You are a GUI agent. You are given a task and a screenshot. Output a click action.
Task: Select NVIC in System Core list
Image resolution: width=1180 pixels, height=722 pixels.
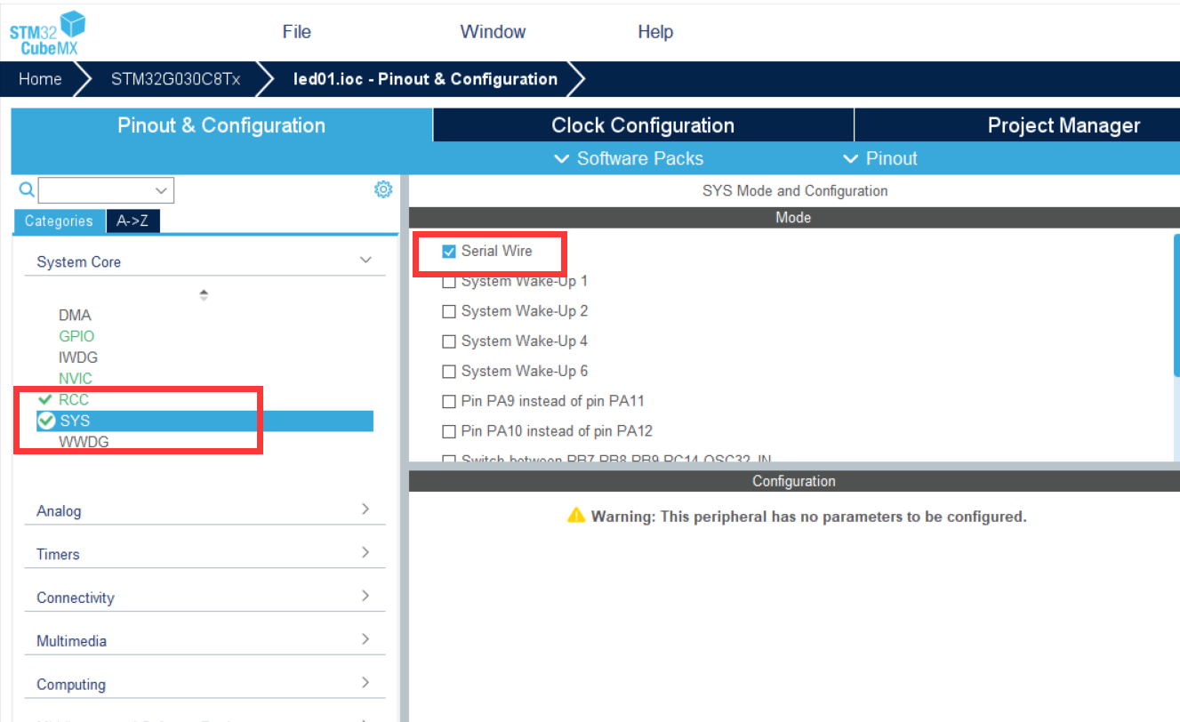point(76,379)
